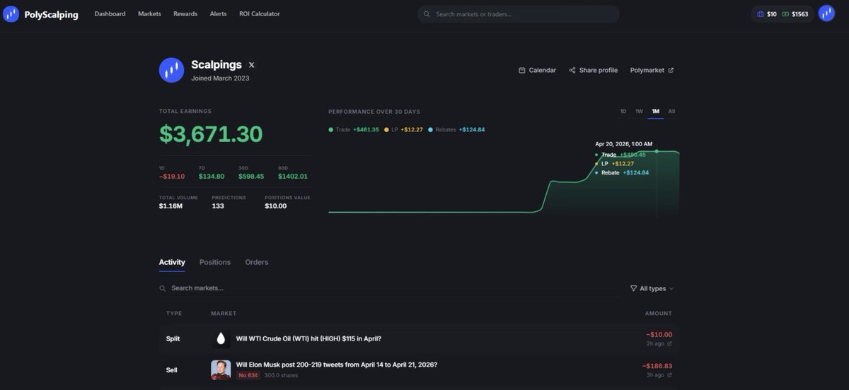Click the positions value $10.00
This screenshot has width=849, height=390.
tap(276, 206)
